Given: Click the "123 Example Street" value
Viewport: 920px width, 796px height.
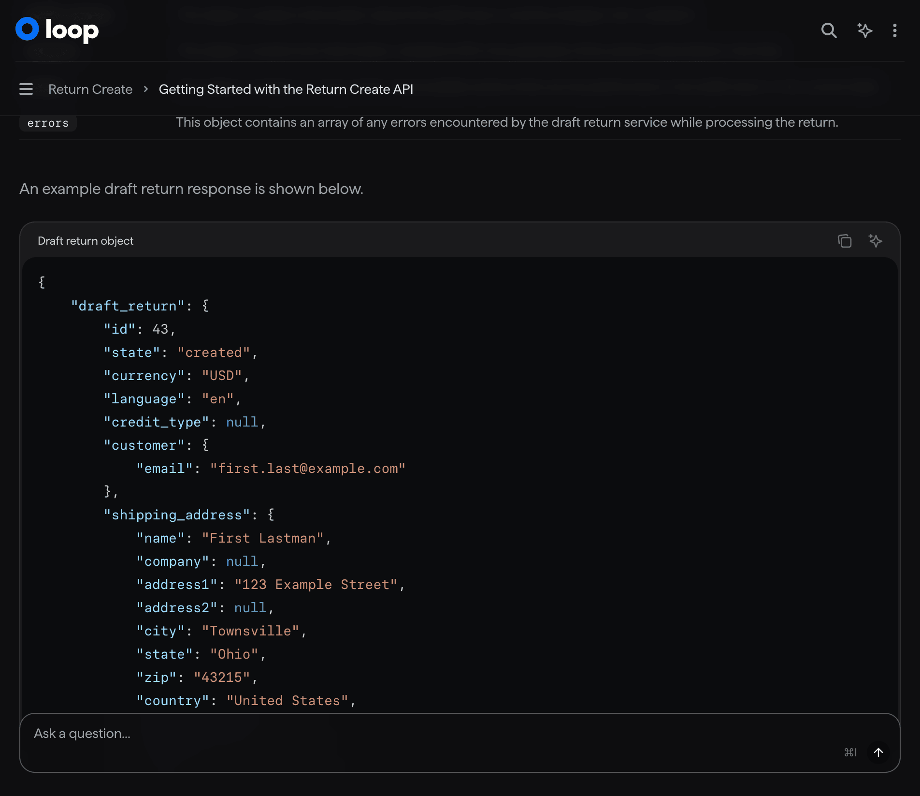Looking at the screenshot, I should pyautogui.click(x=316, y=585).
